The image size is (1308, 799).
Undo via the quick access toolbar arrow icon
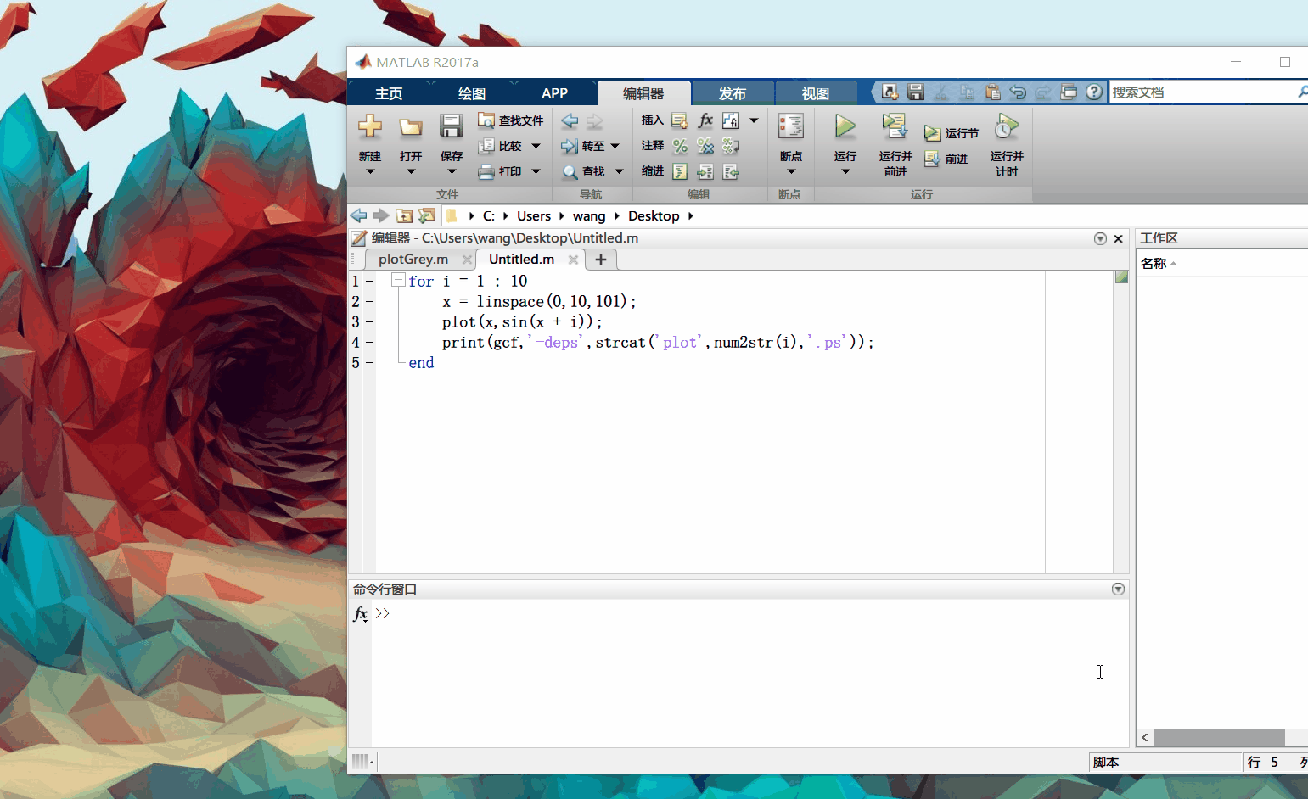click(x=1019, y=92)
